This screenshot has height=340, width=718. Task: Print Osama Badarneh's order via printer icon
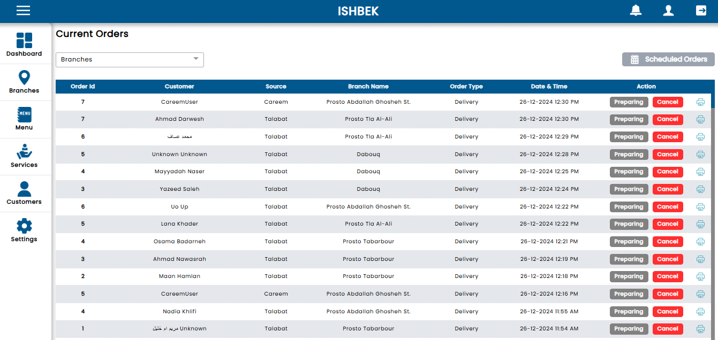tap(700, 242)
